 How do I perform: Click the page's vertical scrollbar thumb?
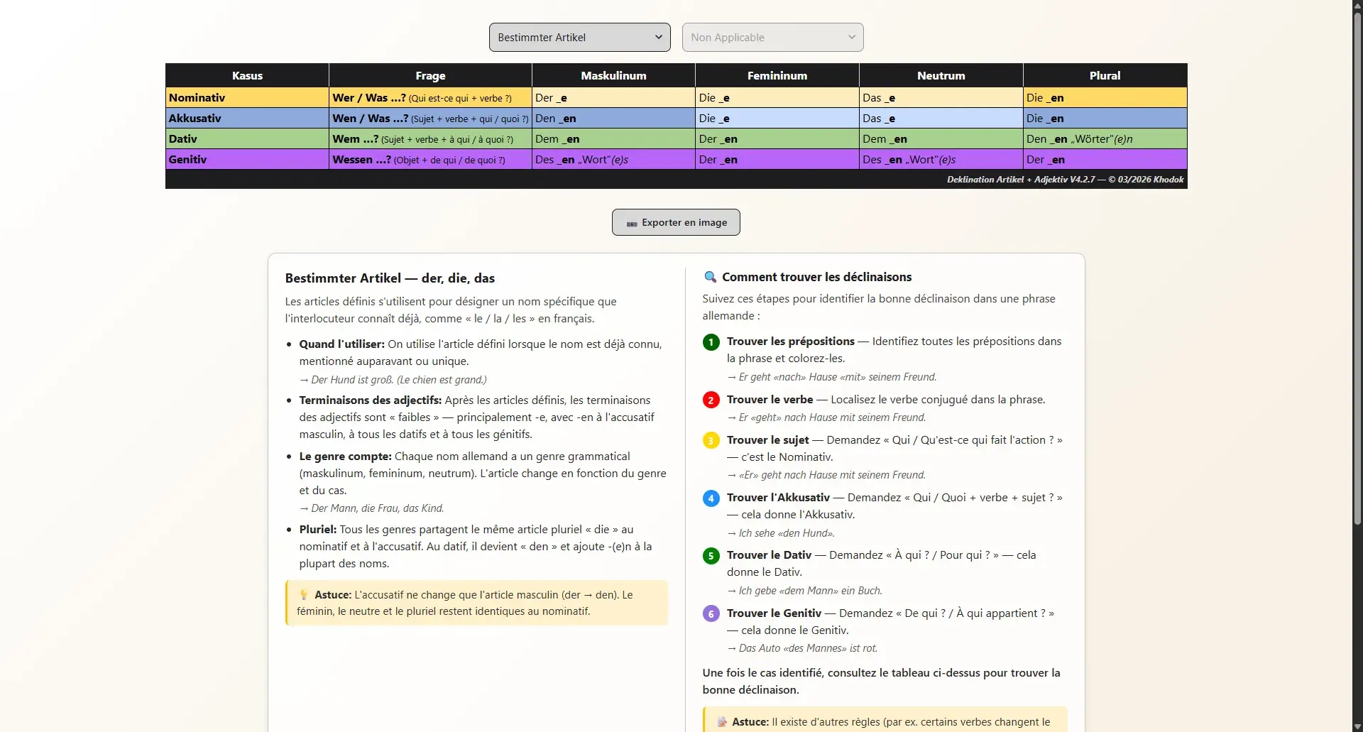pos(1357,270)
